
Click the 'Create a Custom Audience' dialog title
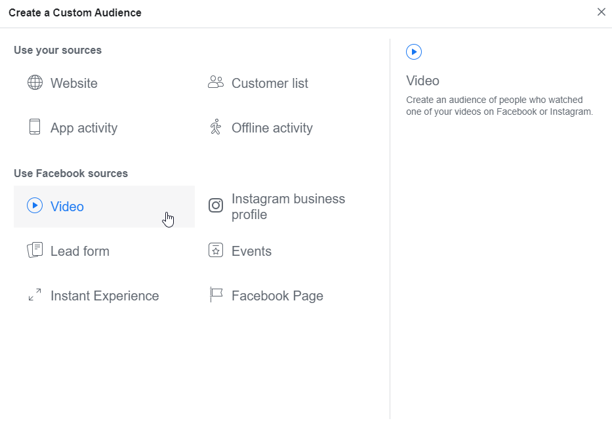tap(75, 13)
